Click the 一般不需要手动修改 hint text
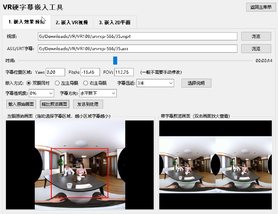 coord(161,72)
